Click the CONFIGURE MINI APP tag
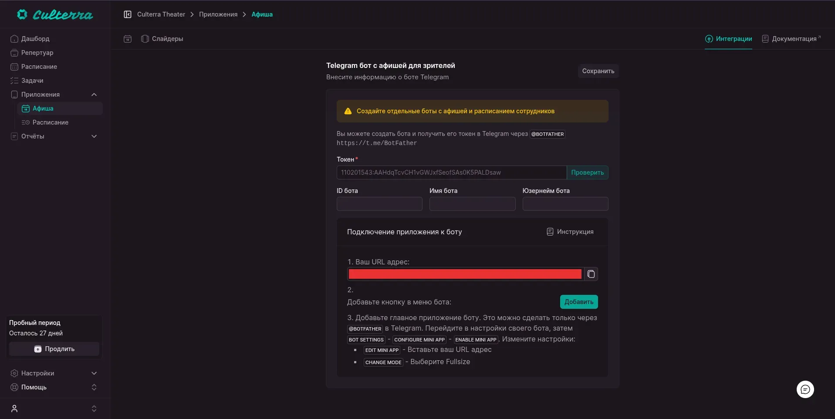835x419 pixels. 419,340
